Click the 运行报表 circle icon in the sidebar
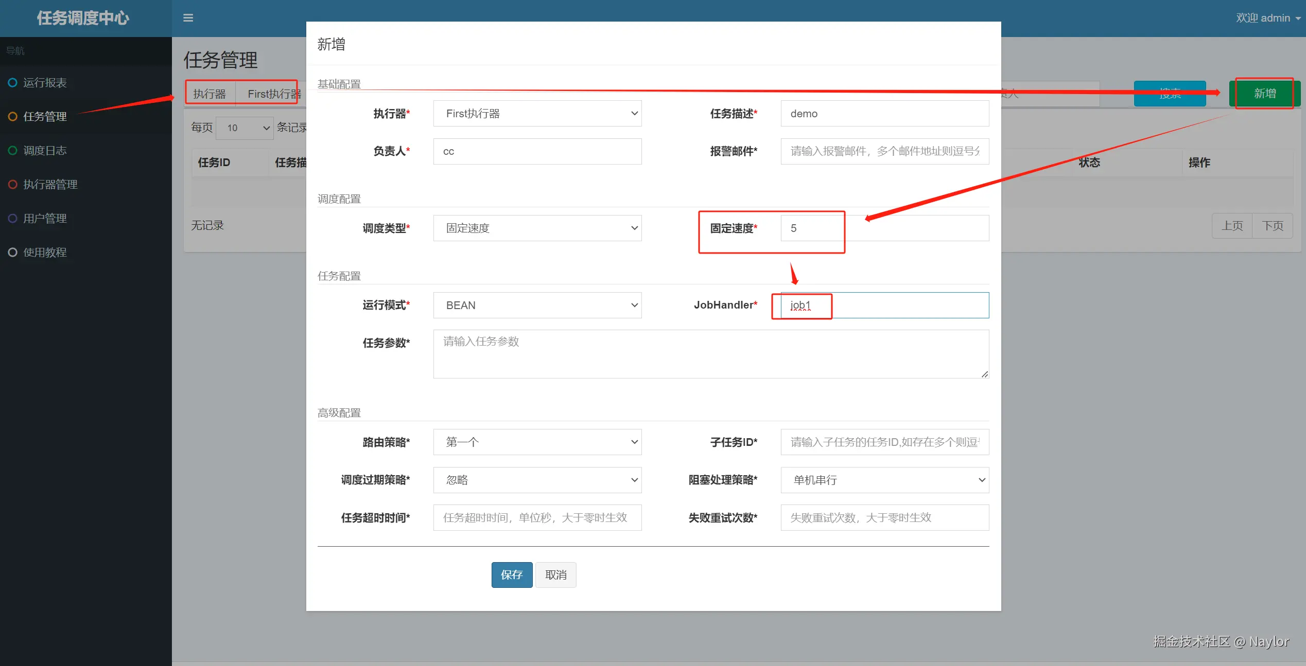The height and width of the screenshot is (666, 1306). pyautogui.click(x=13, y=83)
